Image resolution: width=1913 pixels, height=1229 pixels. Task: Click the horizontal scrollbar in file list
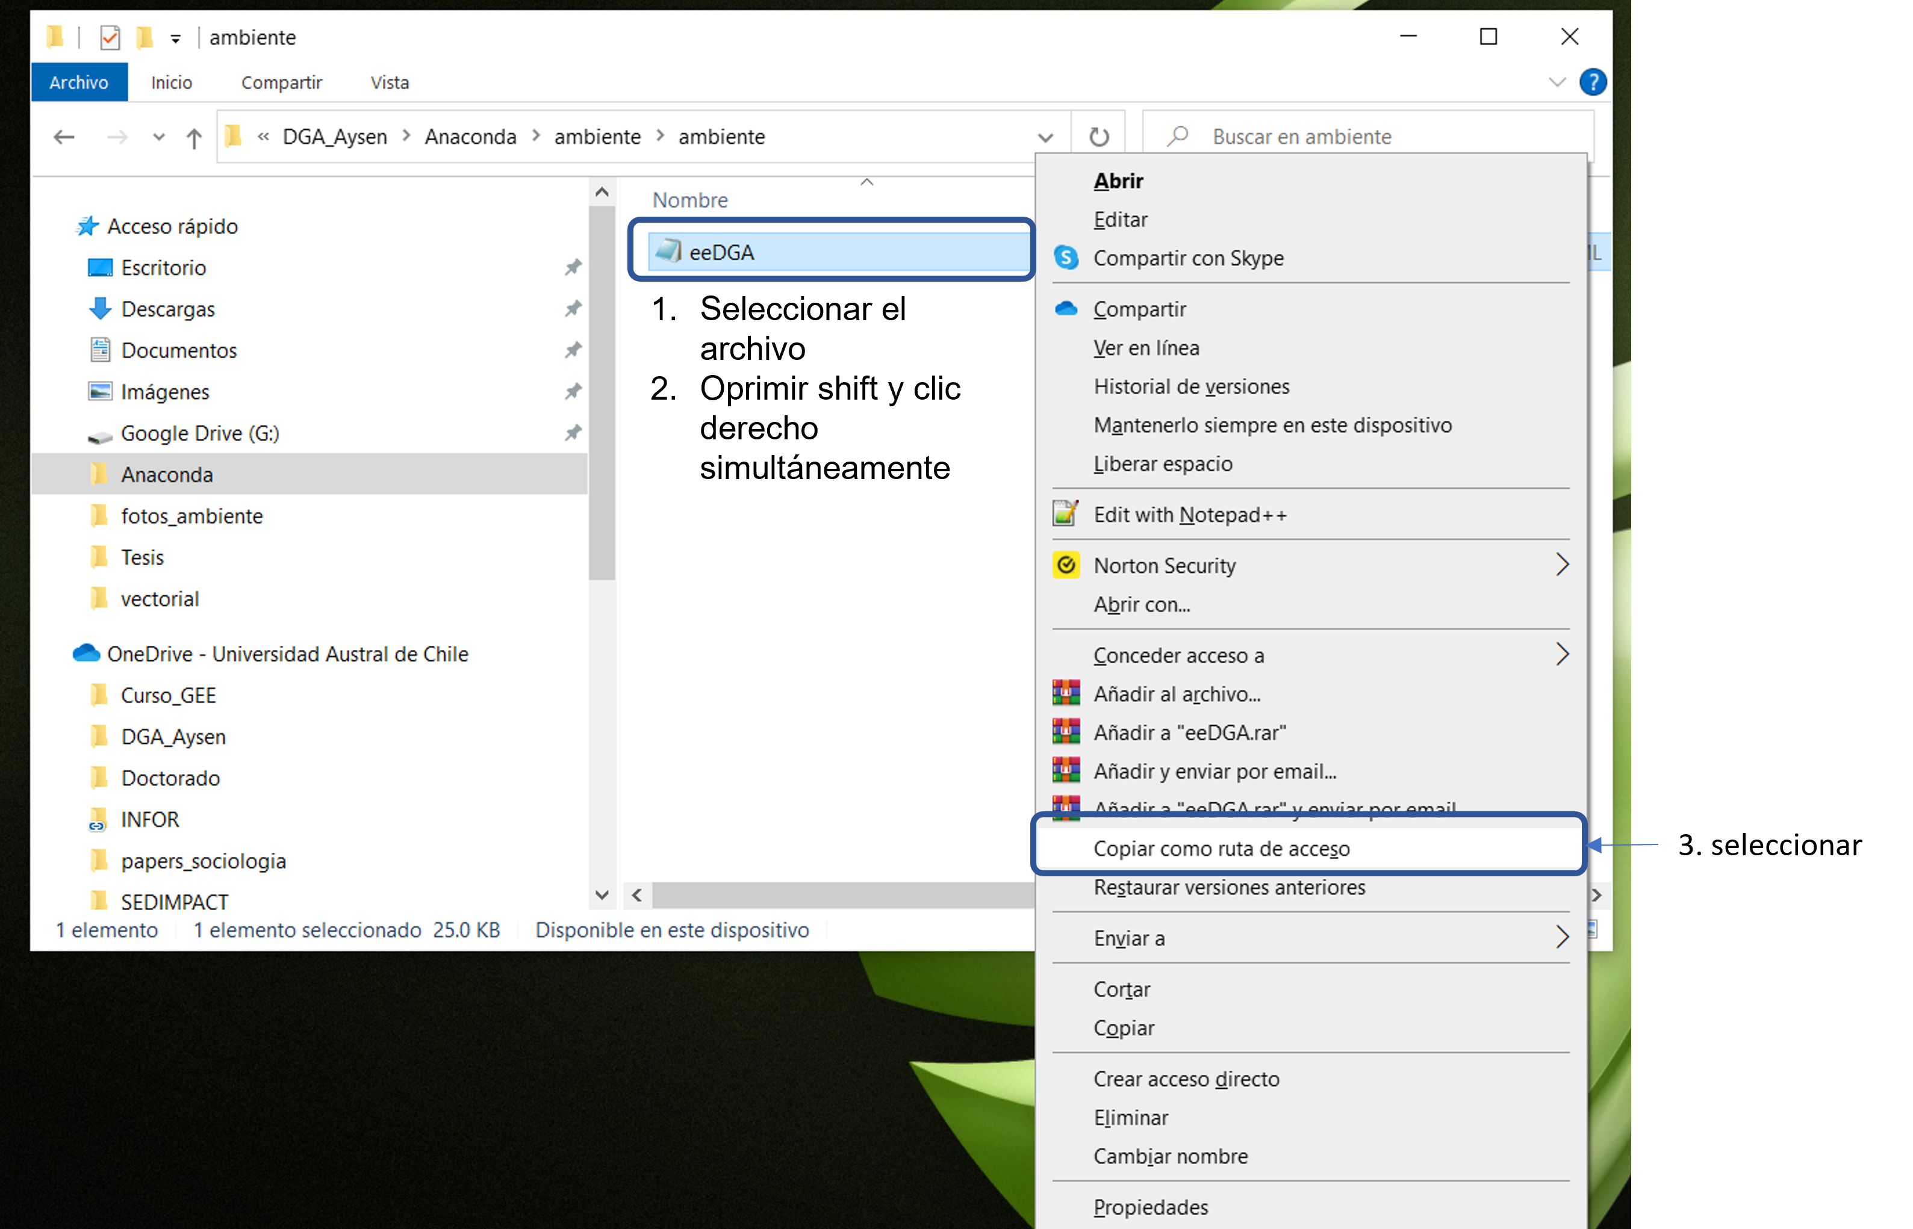[x=838, y=896]
